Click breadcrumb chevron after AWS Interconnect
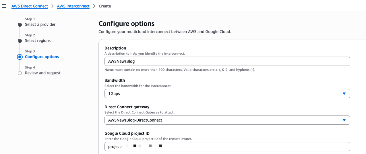The height and width of the screenshot is (154, 366). 94,6
